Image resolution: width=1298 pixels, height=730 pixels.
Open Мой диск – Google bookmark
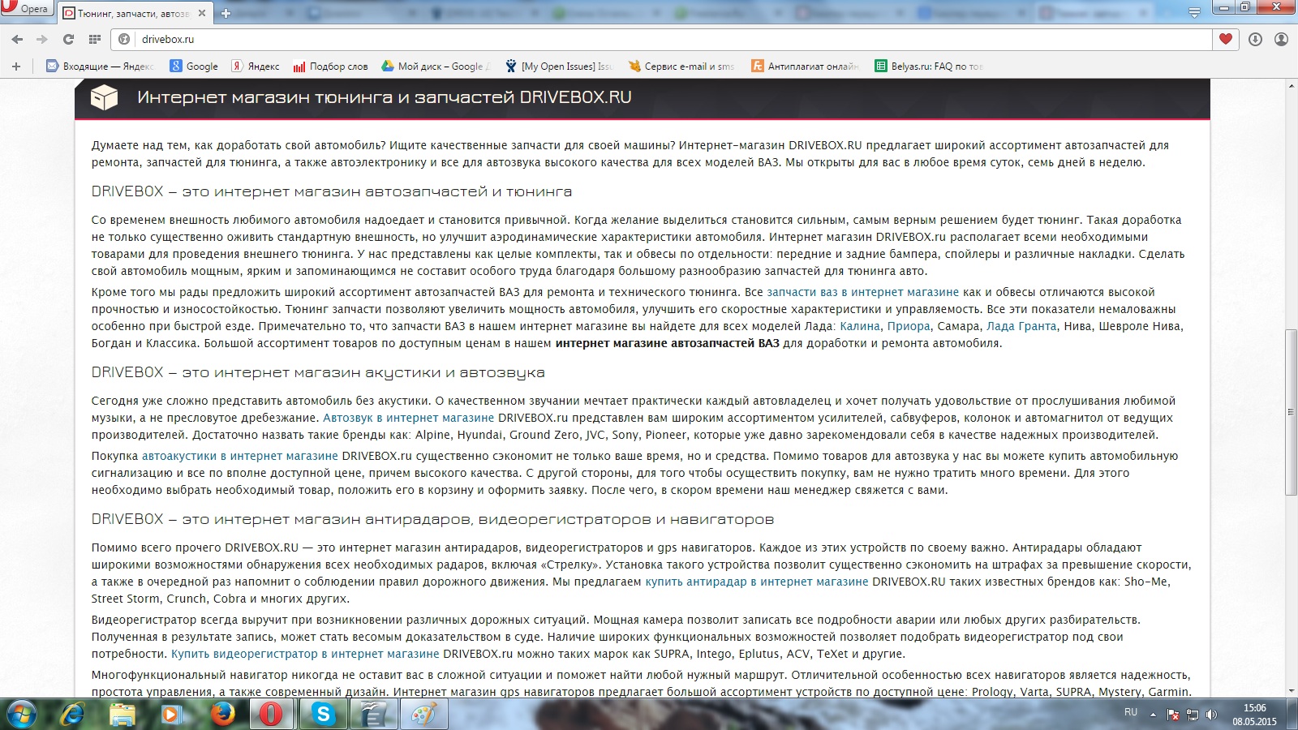tap(436, 67)
